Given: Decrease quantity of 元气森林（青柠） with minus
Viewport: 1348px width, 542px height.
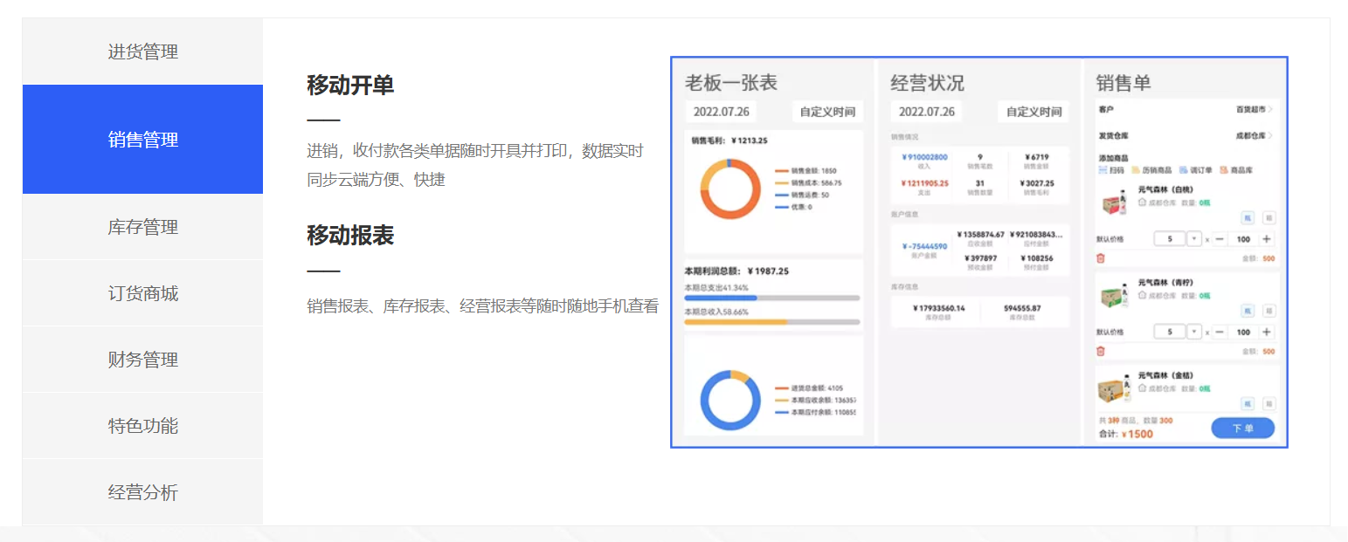Looking at the screenshot, I should coord(1220,332).
